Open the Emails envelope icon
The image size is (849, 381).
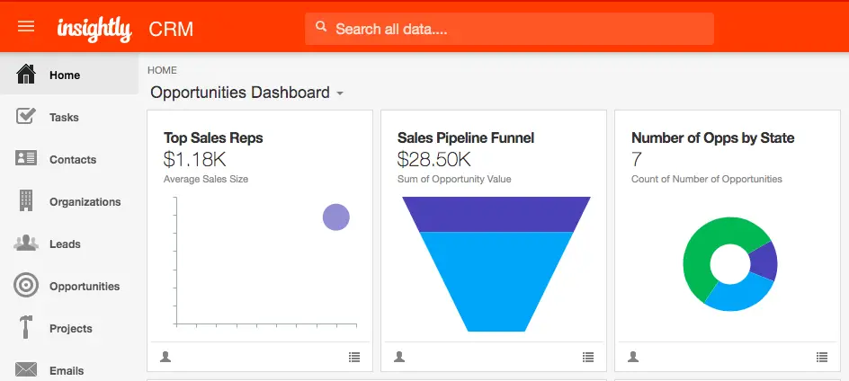pos(26,369)
